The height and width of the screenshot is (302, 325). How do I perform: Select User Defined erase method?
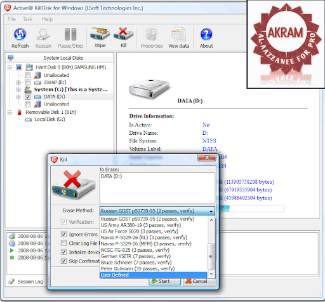coord(154,275)
